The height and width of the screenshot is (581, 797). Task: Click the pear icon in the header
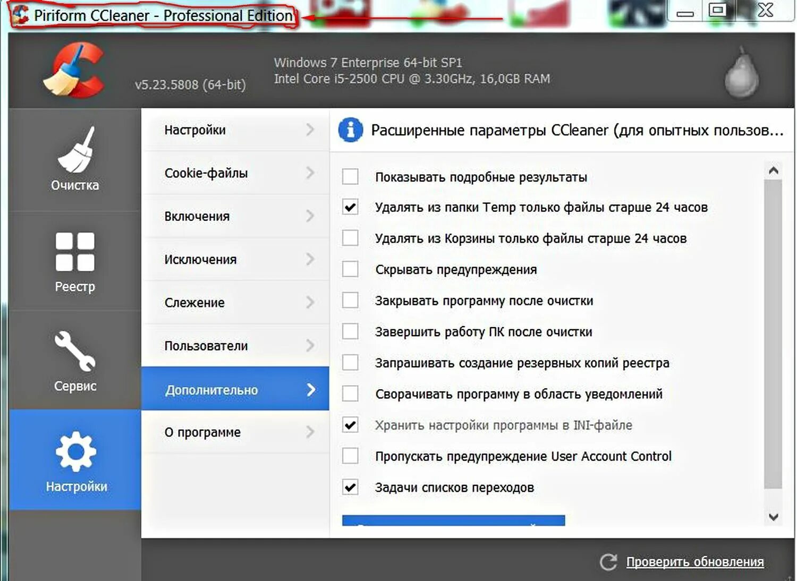pos(742,73)
